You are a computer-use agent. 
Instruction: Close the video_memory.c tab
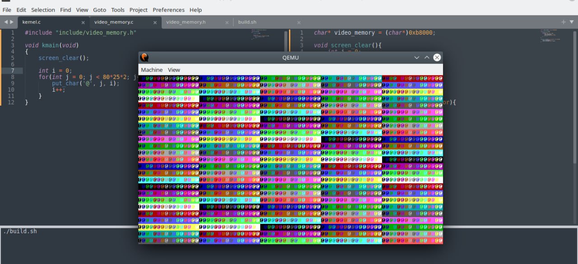(x=155, y=22)
